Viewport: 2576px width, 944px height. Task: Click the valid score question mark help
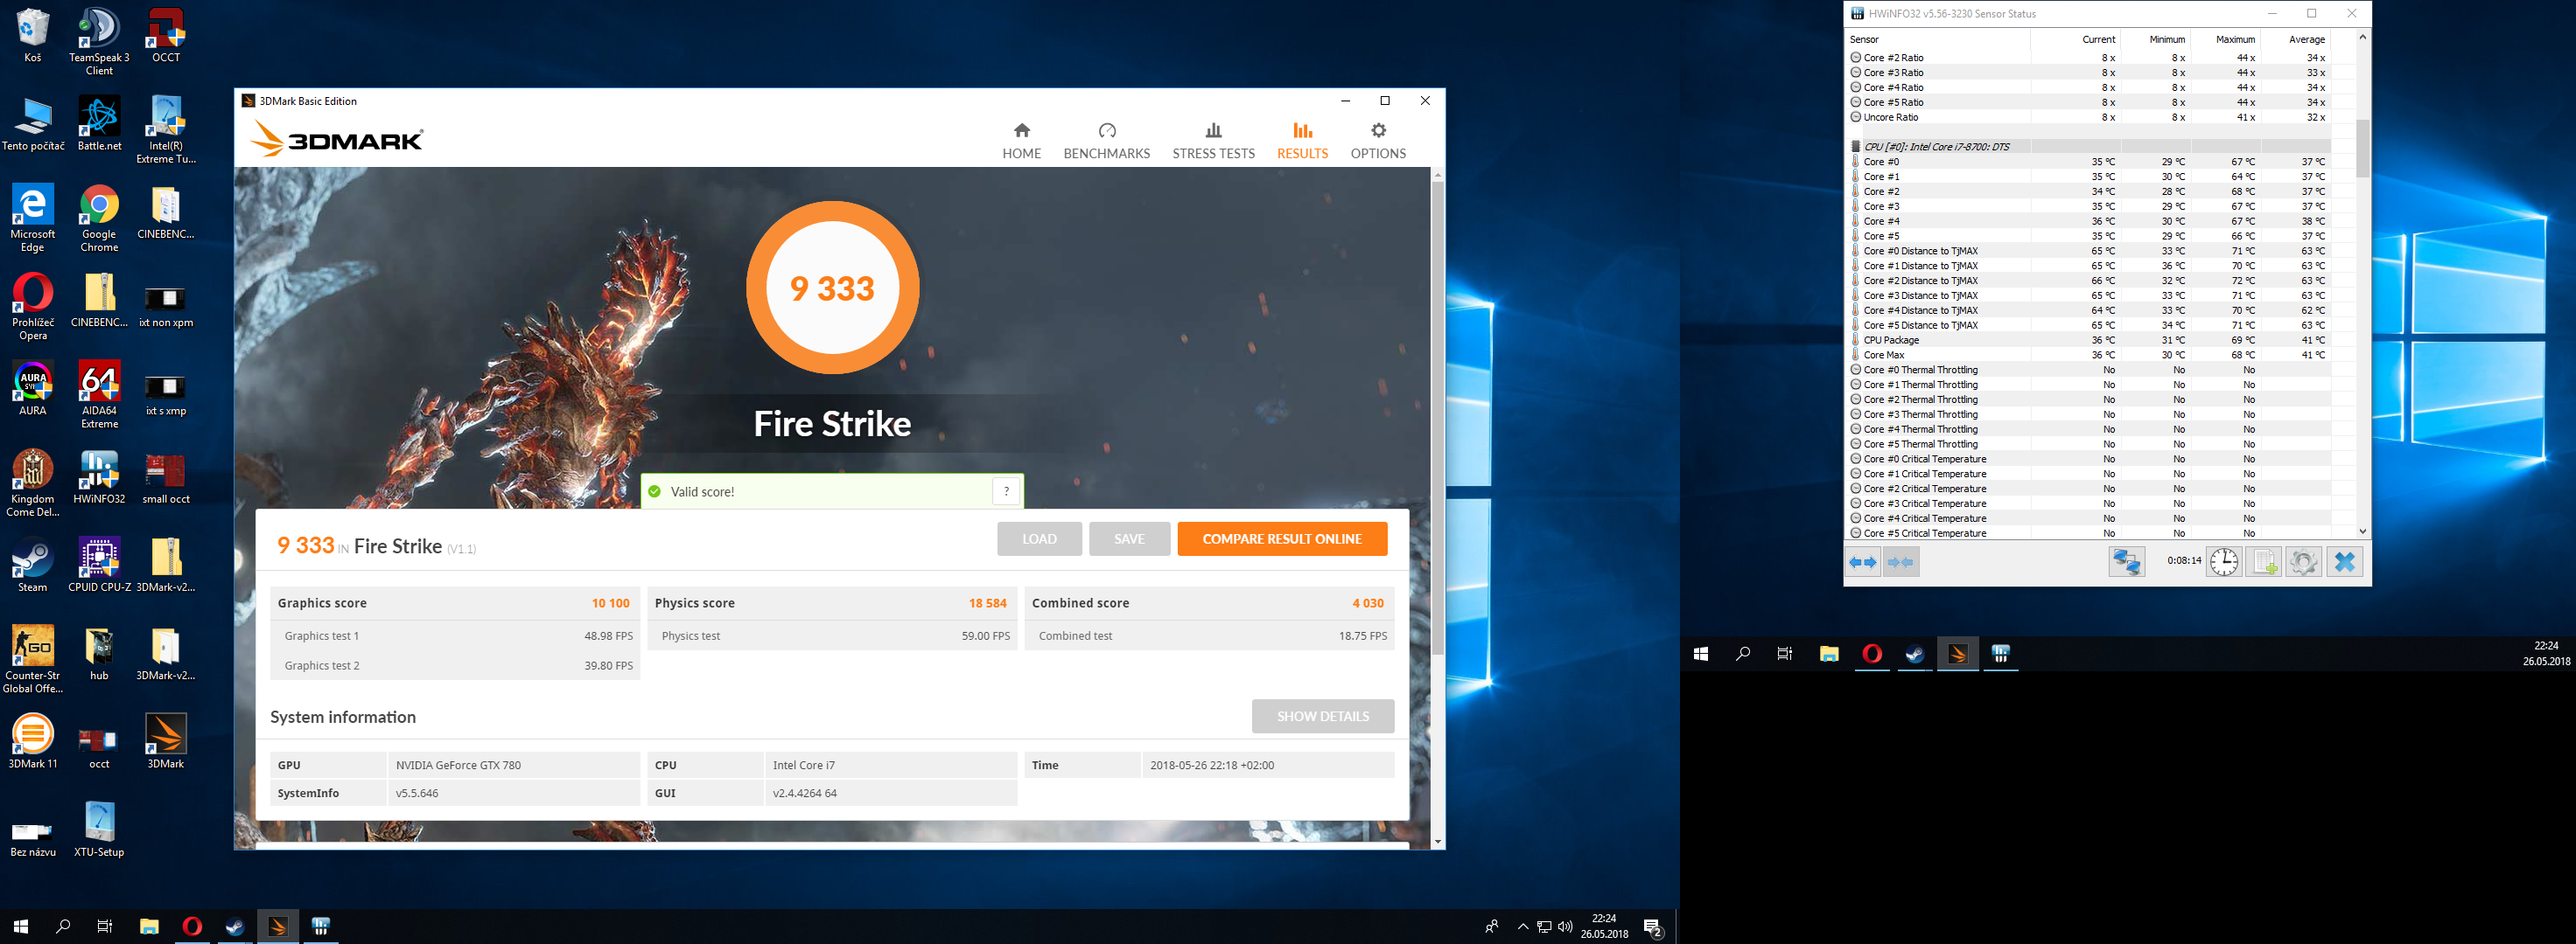click(x=1006, y=490)
